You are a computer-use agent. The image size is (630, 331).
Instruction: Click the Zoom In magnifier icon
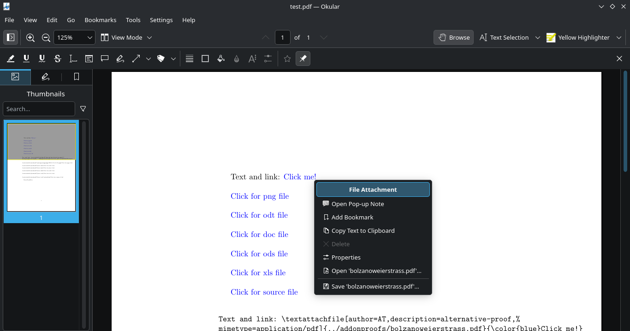30,37
